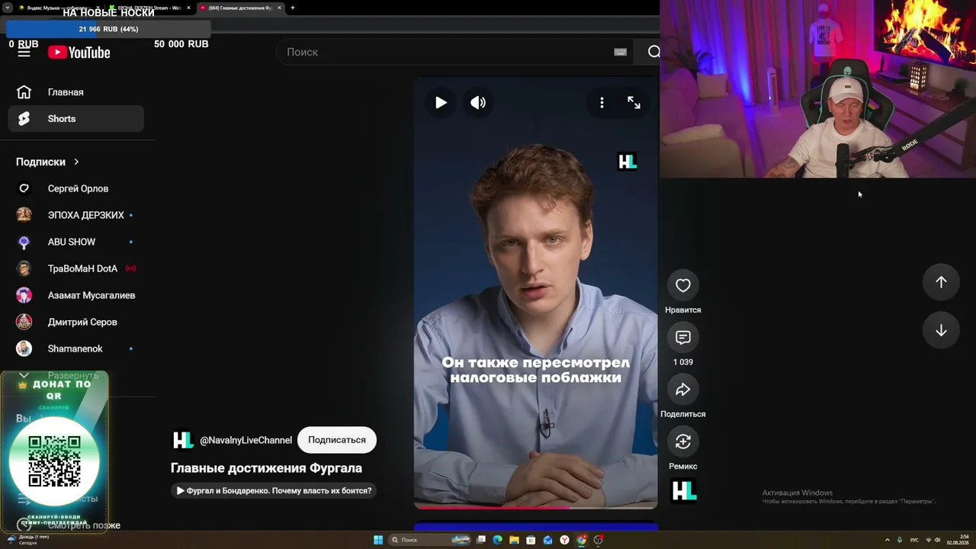The height and width of the screenshot is (549, 976).
Task: Click the Short title Главные достижения Фургала
Action: click(x=266, y=468)
